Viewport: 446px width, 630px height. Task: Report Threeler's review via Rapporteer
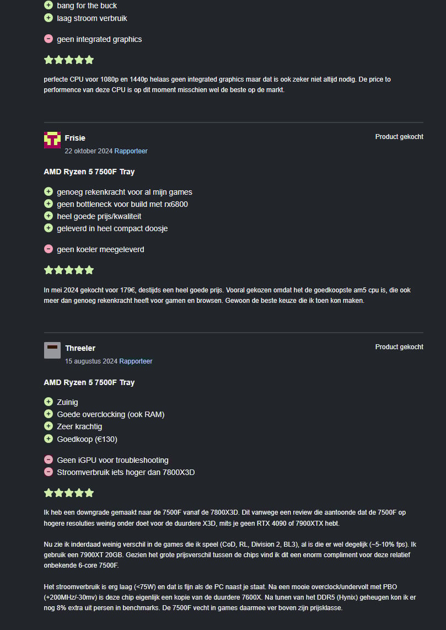[x=136, y=361]
